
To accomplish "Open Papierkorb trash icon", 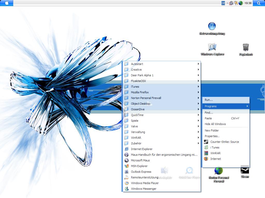I will pyautogui.click(x=246, y=49).
